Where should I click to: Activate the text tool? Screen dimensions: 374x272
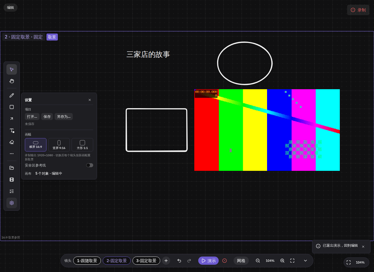12,130
